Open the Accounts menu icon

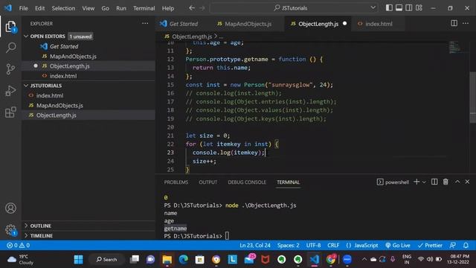pyautogui.click(x=10, y=208)
